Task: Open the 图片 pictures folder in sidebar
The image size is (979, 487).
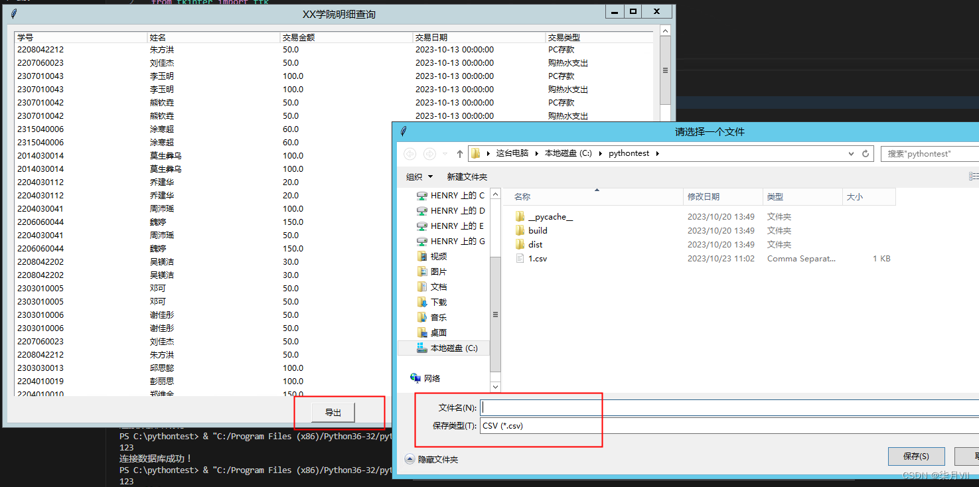Action: pos(432,272)
